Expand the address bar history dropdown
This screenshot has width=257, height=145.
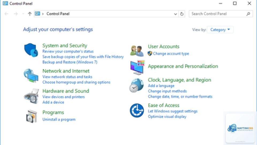tap(175, 14)
